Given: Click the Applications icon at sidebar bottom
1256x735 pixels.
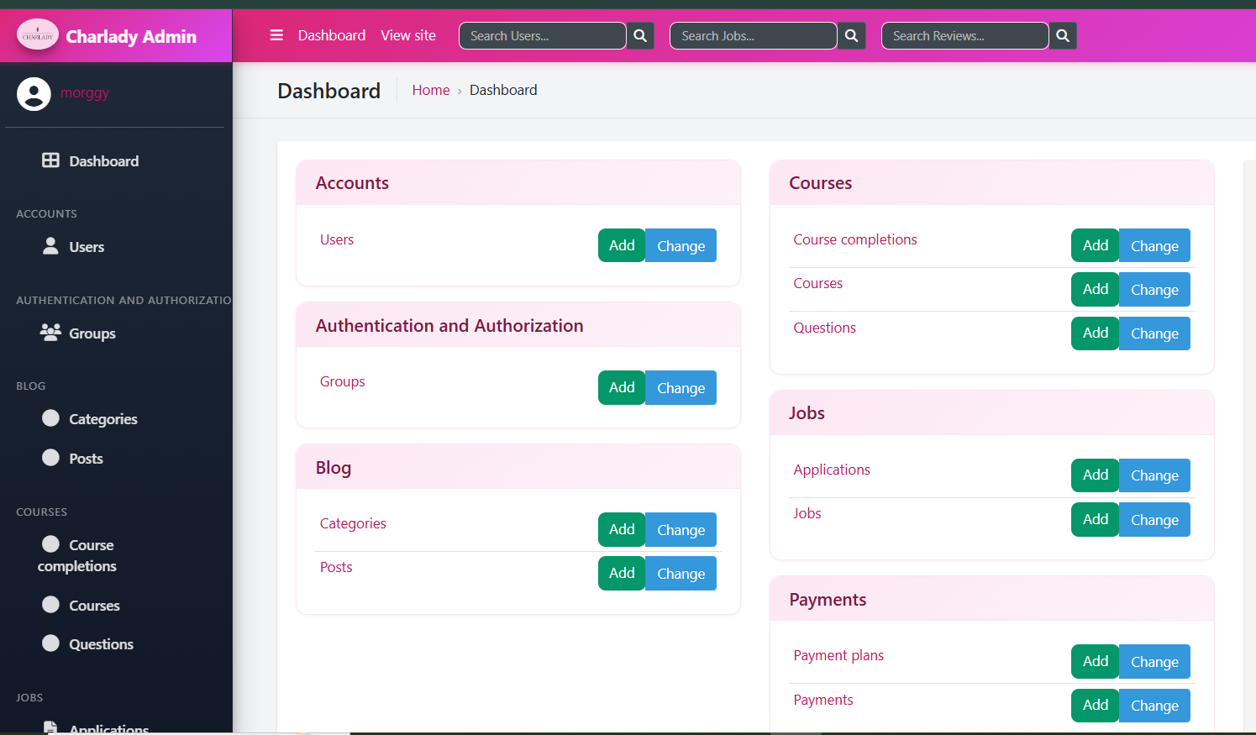Looking at the screenshot, I should [x=50, y=727].
